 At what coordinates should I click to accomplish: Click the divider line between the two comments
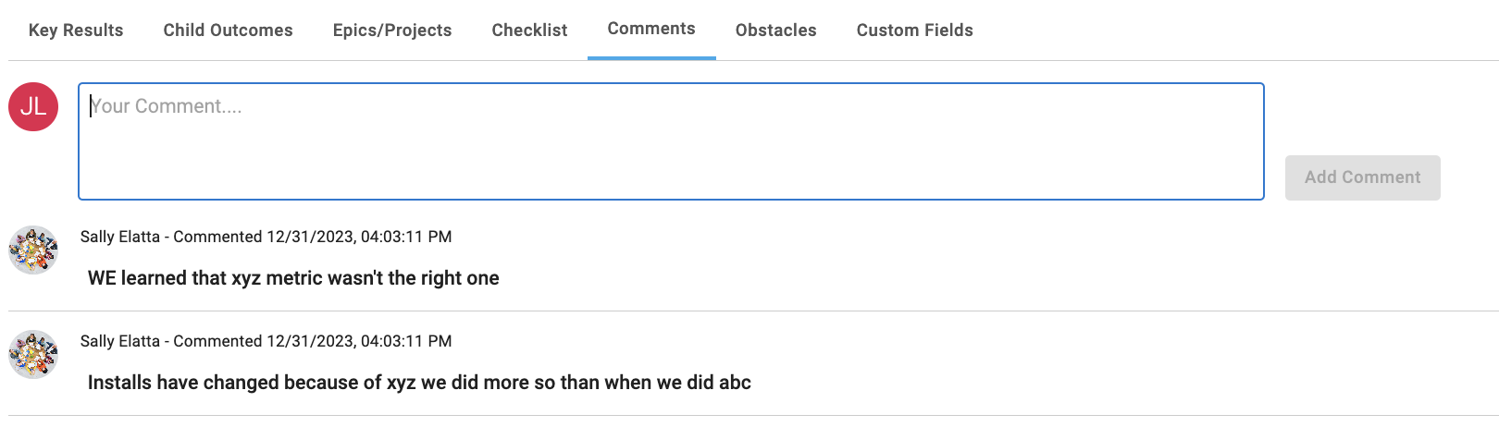click(x=753, y=311)
